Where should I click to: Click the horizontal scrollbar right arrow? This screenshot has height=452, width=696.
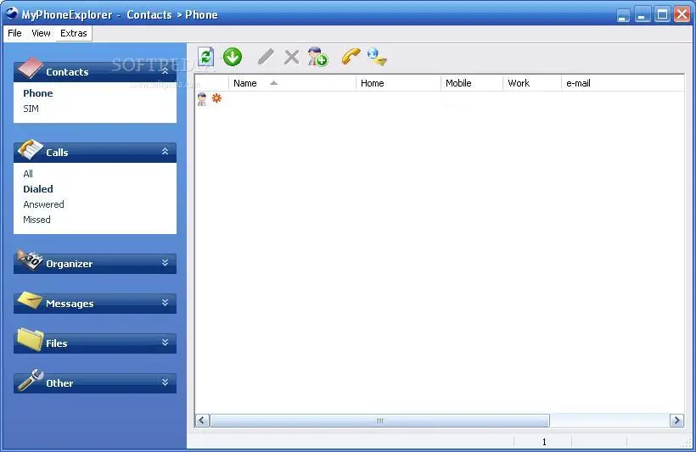(677, 421)
